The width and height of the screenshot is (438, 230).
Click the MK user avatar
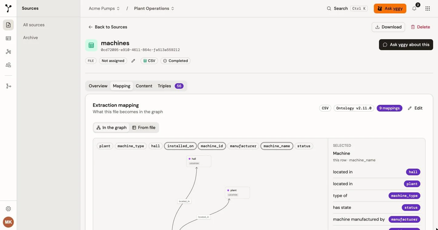9,222
